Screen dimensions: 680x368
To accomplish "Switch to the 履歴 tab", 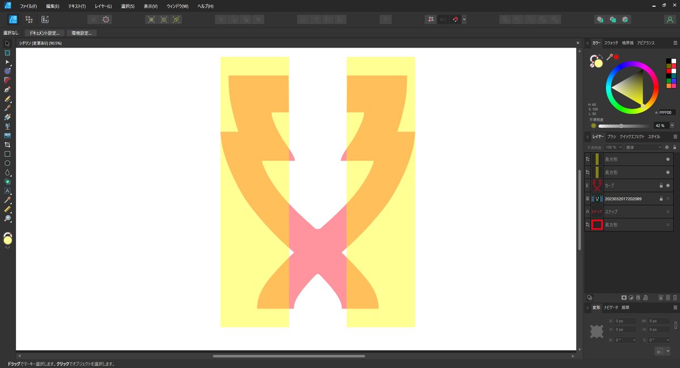I will pos(625,307).
